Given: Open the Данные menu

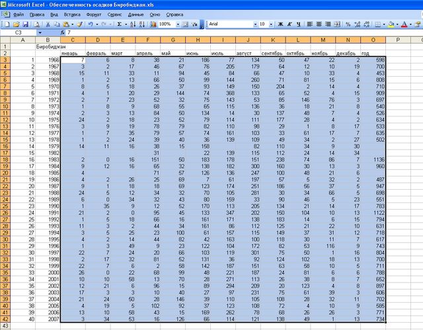Looking at the screenshot, I should tap(135, 15).
